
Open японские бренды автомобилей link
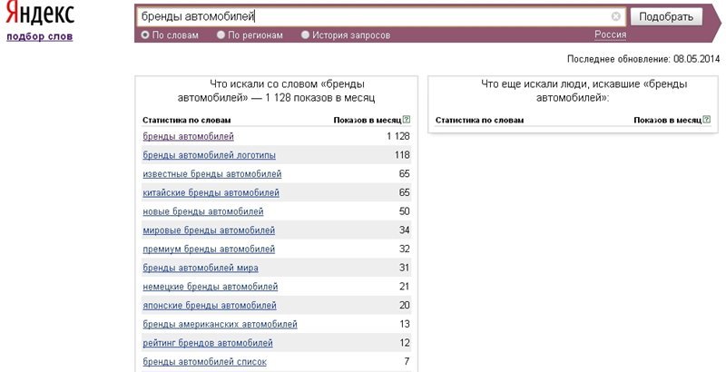point(210,306)
